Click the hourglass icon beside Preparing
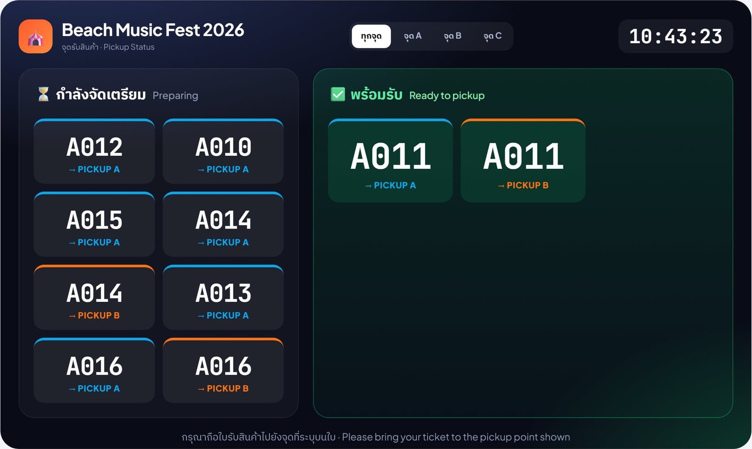 pyautogui.click(x=43, y=94)
